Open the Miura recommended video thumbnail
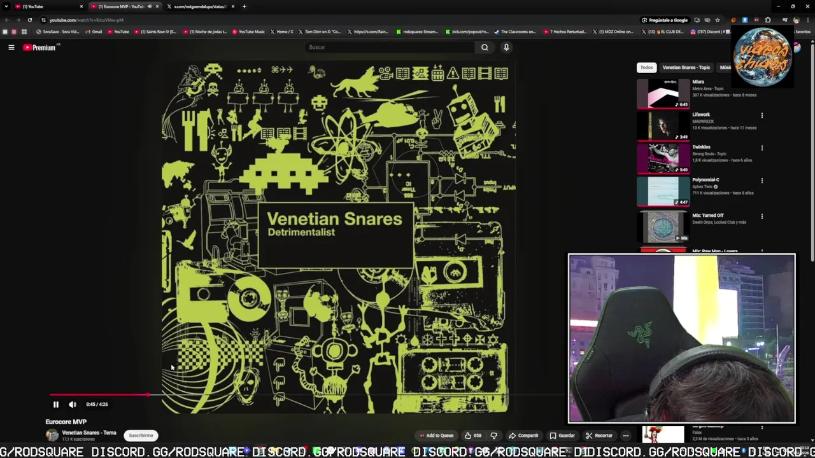Image resolution: width=815 pixels, height=458 pixels. click(663, 93)
